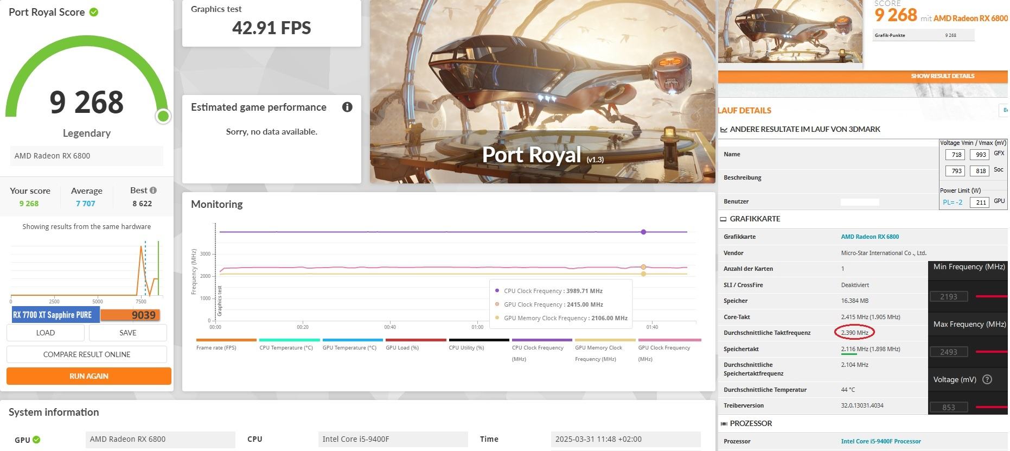Image resolution: width=1010 pixels, height=451 pixels.
Task: Click the Time value 2025-03-31 11:48
Action: pyautogui.click(x=626, y=439)
